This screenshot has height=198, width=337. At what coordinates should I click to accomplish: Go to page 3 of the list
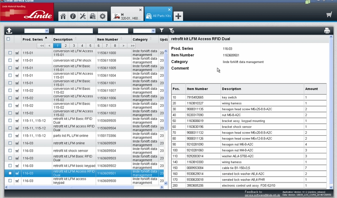[x=74, y=46]
